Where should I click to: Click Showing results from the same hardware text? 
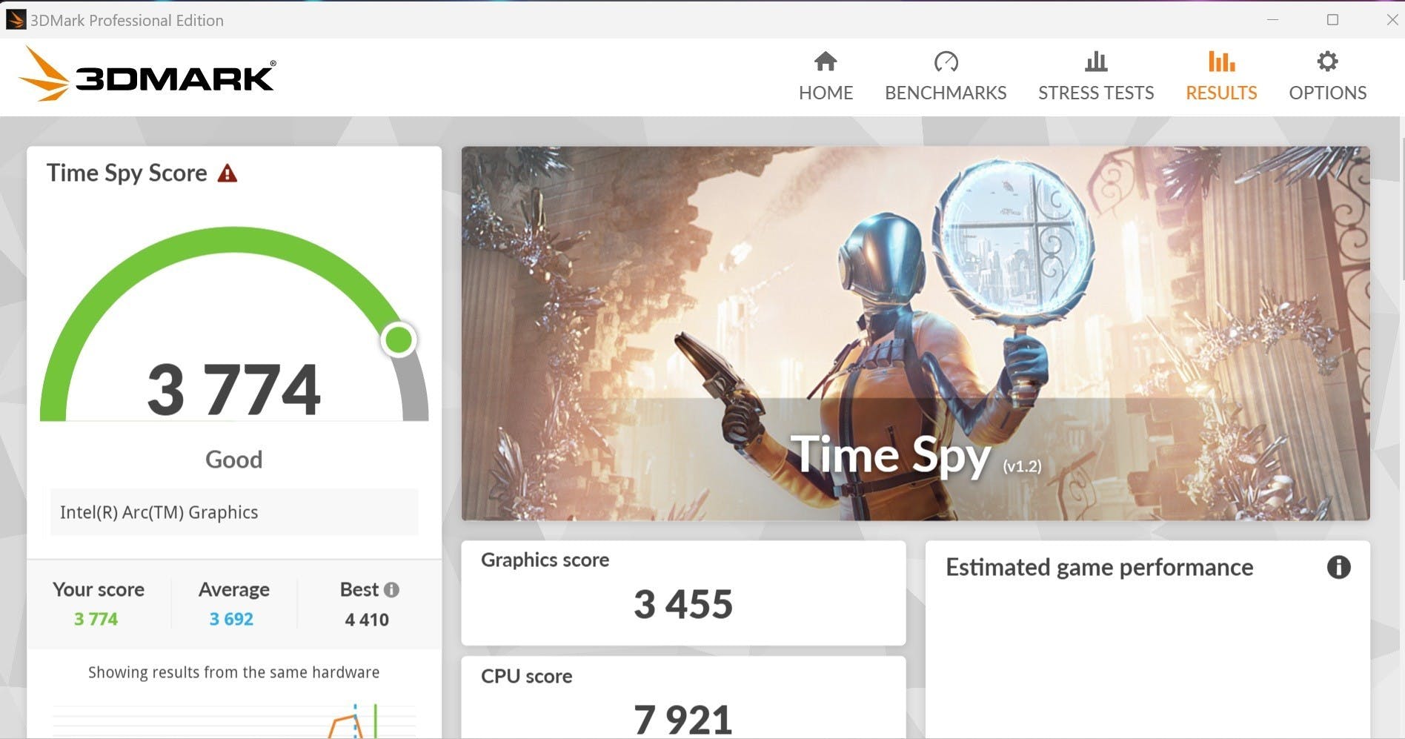(234, 672)
